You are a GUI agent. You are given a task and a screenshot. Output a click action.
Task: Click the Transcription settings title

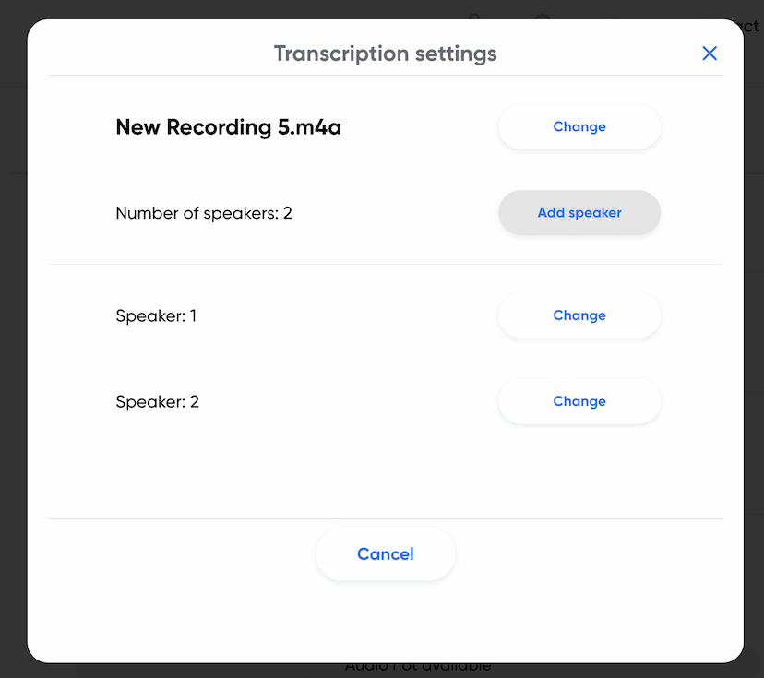pos(385,53)
